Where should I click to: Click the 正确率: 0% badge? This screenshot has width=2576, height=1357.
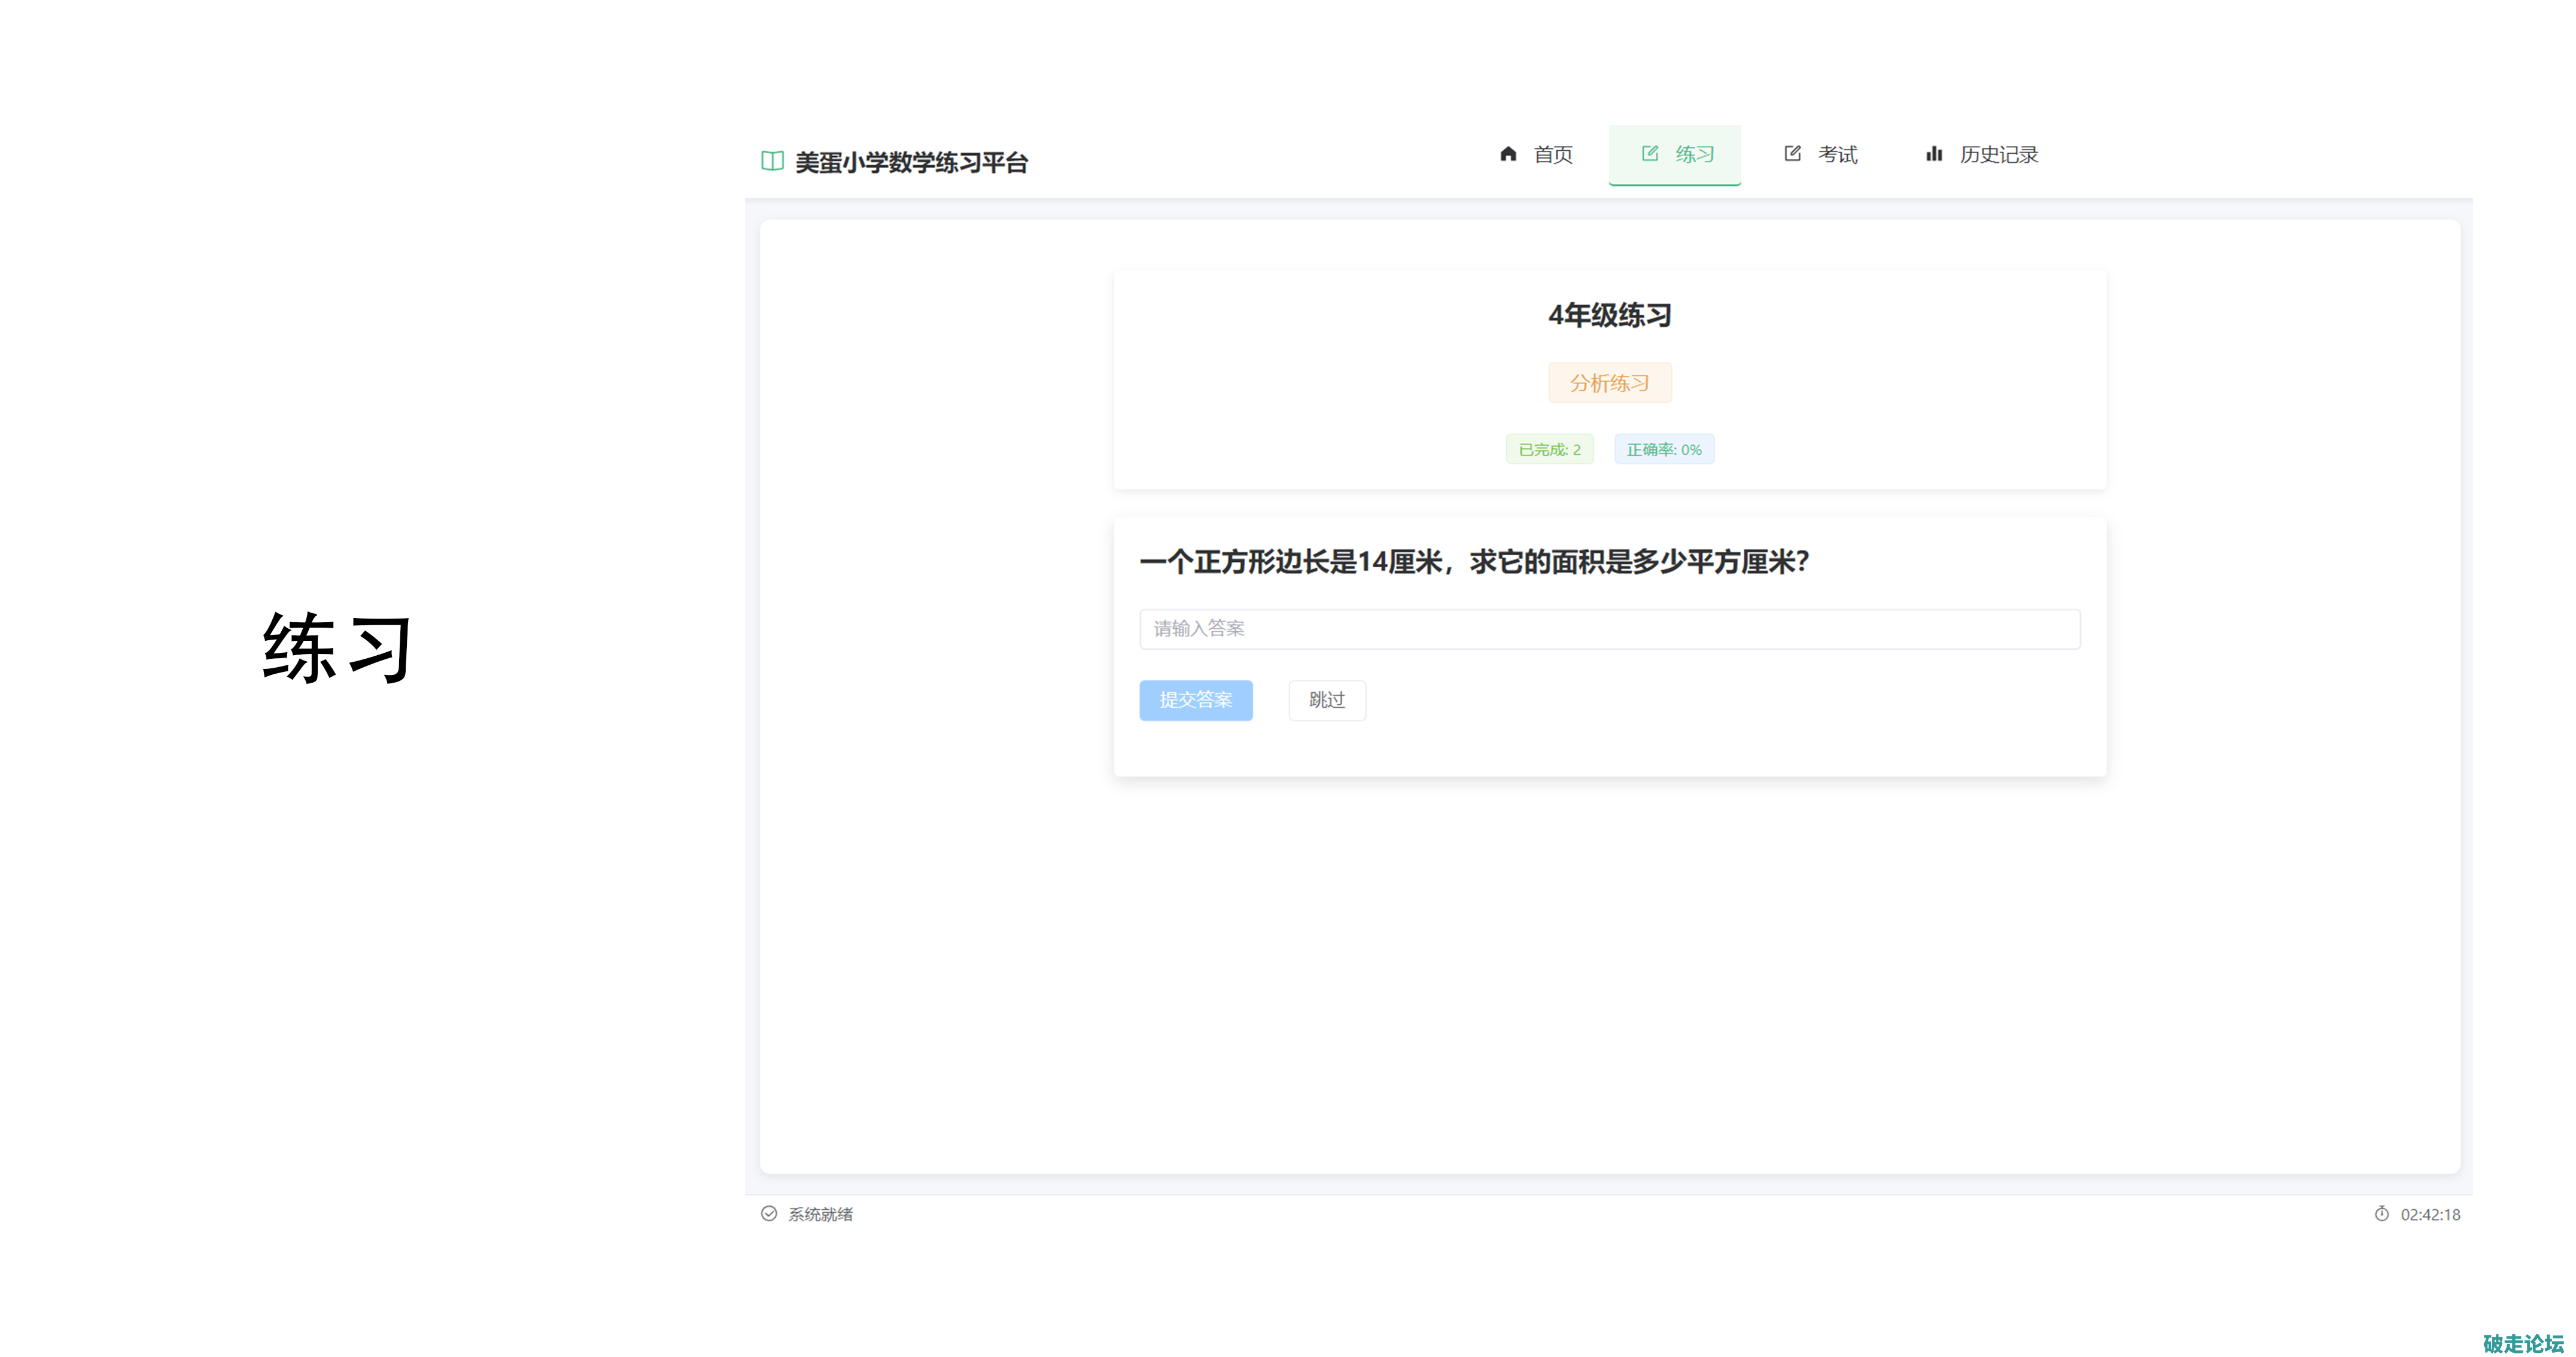[1664, 450]
